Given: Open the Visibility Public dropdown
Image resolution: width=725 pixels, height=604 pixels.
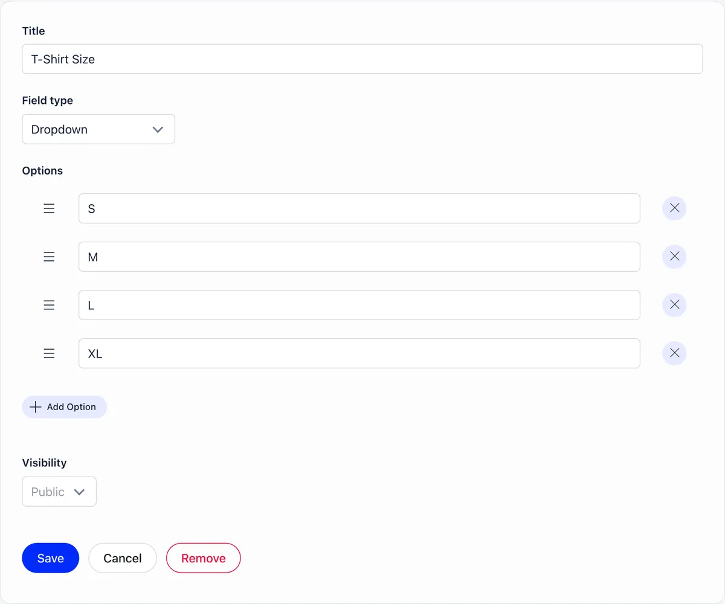Looking at the screenshot, I should (x=59, y=492).
